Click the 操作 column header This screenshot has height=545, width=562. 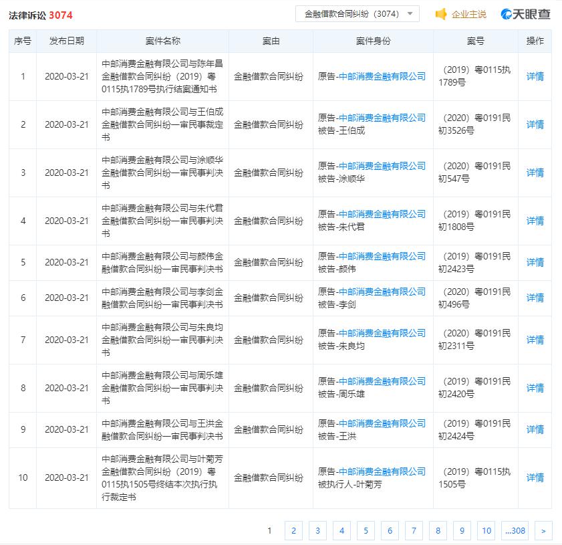pos(535,41)
